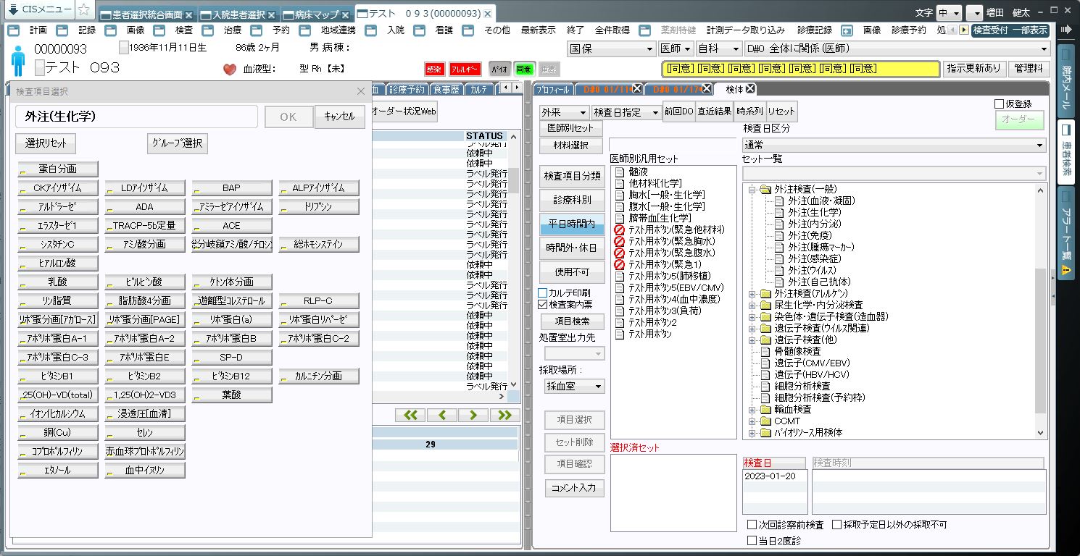Select the 蛋白分画 test item button
The image size is (1080, 556).
tap(58, 169)
